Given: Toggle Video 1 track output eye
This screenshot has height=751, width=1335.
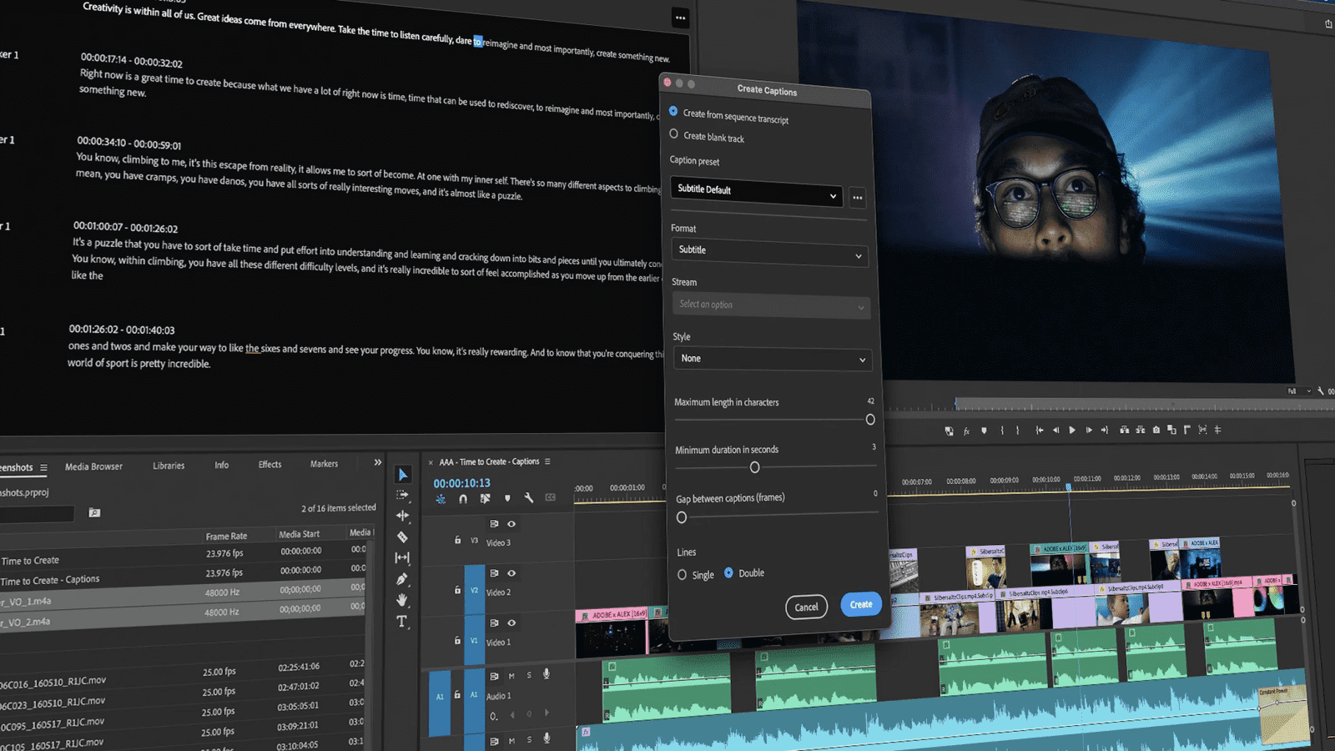Looking at the screenshot, I should click(511, 622).
